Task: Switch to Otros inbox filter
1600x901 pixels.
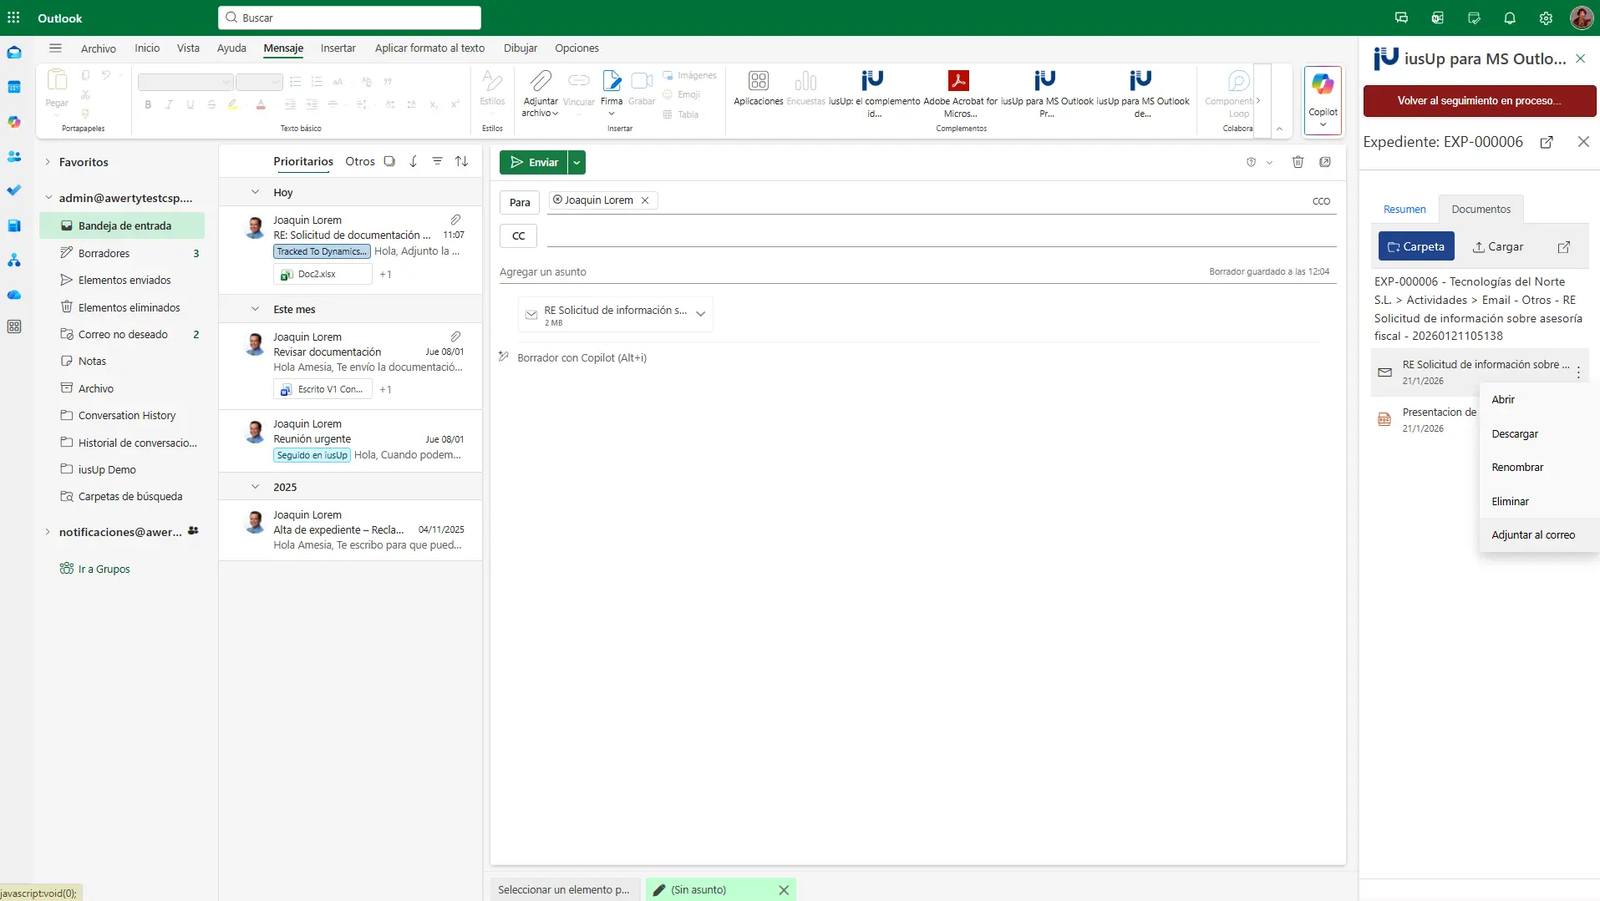Action: [359, 161]
